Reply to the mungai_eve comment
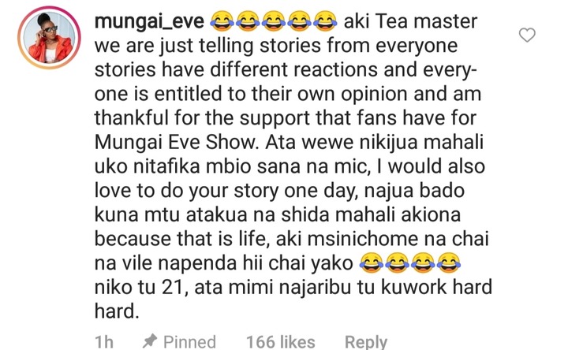Viewport: 568px width, 350px height. click(366, 341)
